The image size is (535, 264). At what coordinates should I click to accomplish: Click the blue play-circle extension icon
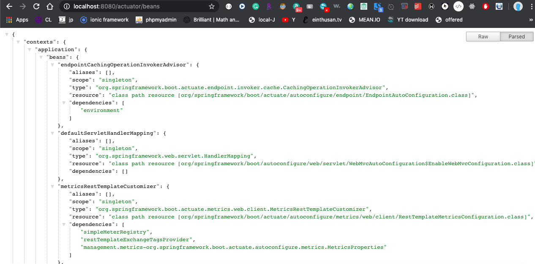click(x=242, y=6)
